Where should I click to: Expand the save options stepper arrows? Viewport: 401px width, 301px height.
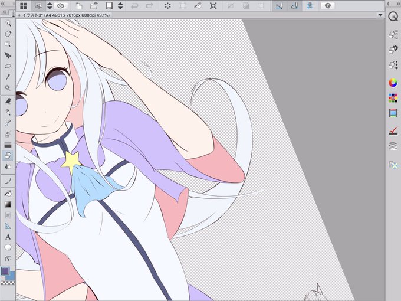pos(120,6)
